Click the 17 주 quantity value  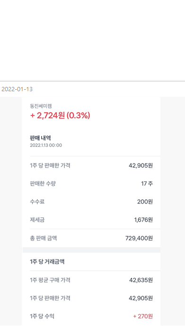pyautogui.click(x=147, y=184)
